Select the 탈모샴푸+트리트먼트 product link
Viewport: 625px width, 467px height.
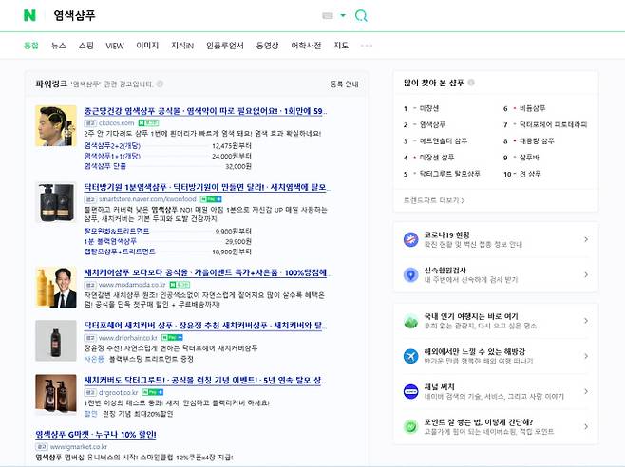tap(120, 252)
